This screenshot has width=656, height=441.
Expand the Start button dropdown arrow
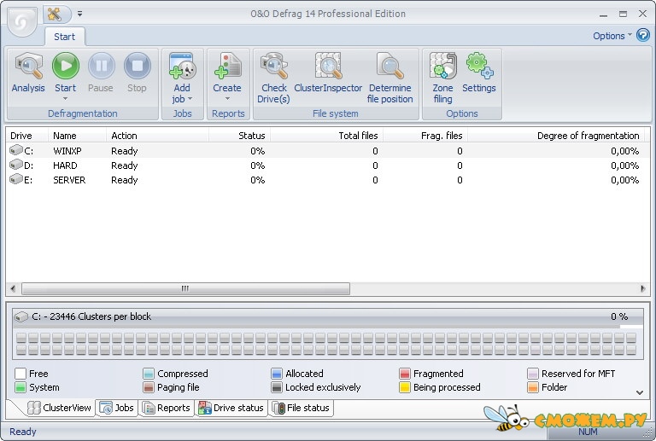click(65, 99)
